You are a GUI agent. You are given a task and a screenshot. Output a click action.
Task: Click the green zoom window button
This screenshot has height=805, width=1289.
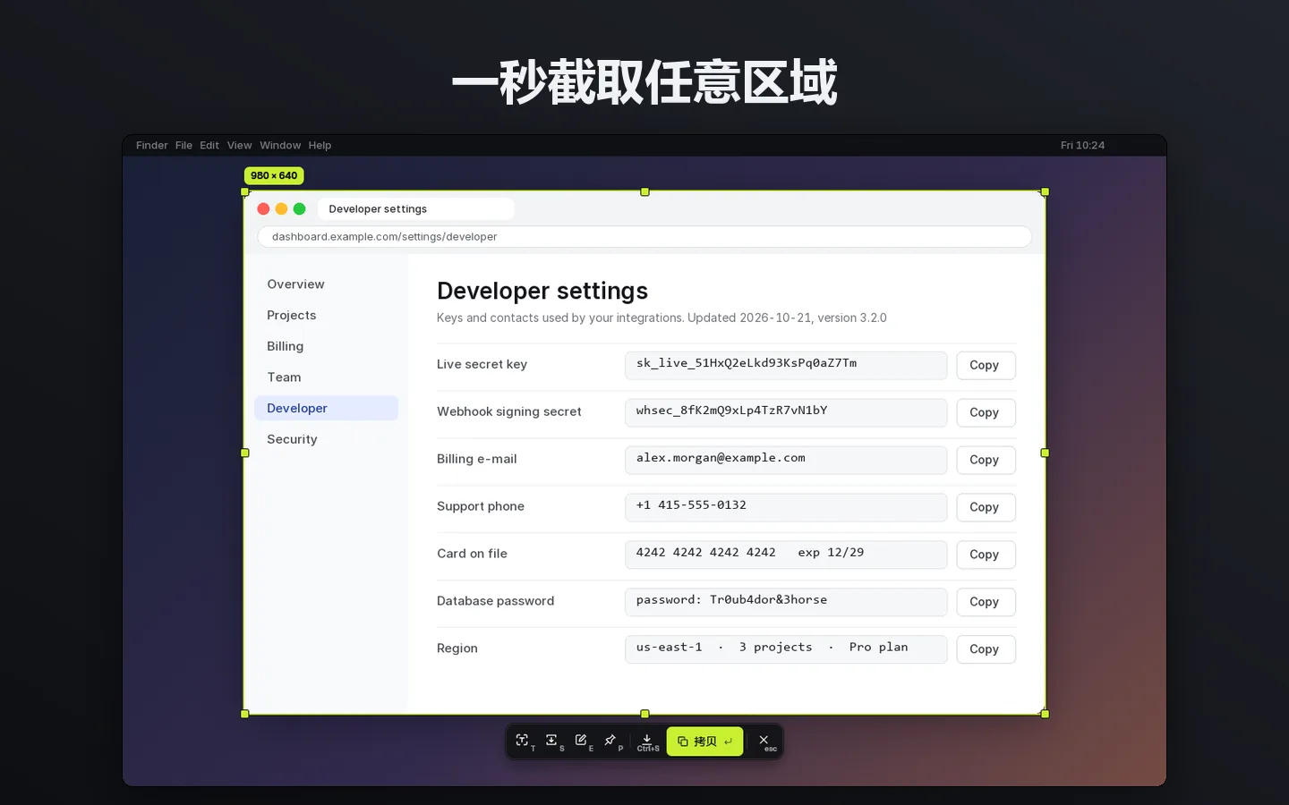(299, 209)
